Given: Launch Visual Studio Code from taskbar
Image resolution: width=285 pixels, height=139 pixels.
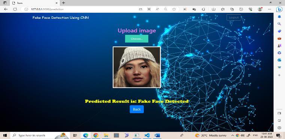Looking at the screenshot, I should [147, 135].
